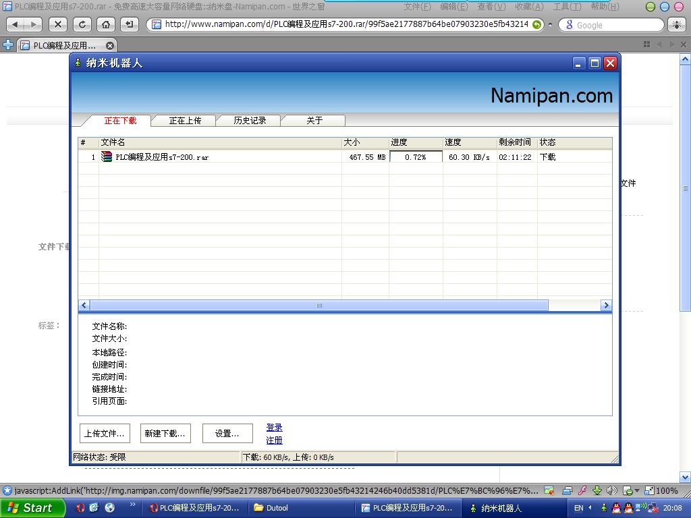Open the 工具(T) menu
This screenshot has height=518, width=691.
pos(567,7)
